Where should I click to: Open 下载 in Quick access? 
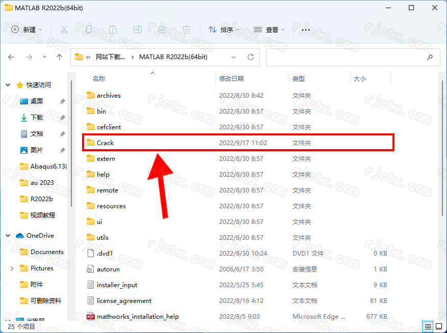[x=37, y=118]
